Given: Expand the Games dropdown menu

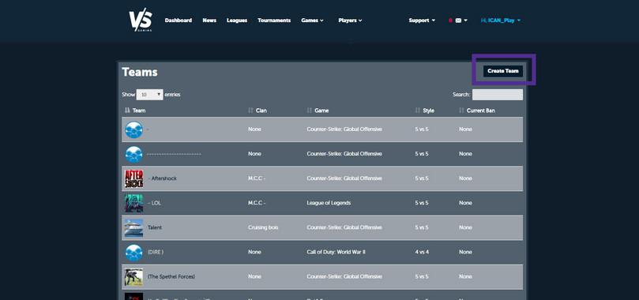Looking at the screenshot, I should pyautogui.click(x=312, y=21).
